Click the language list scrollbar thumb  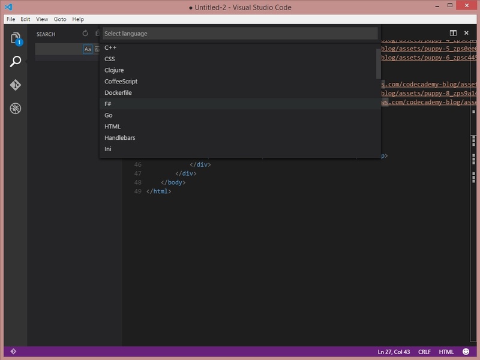(x=378, y=64)
